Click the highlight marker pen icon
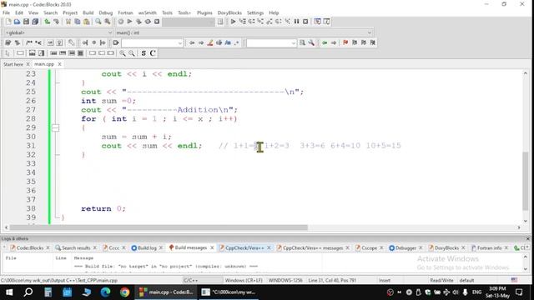The height and width of the screenshot is (300, 534). [210, 42]
